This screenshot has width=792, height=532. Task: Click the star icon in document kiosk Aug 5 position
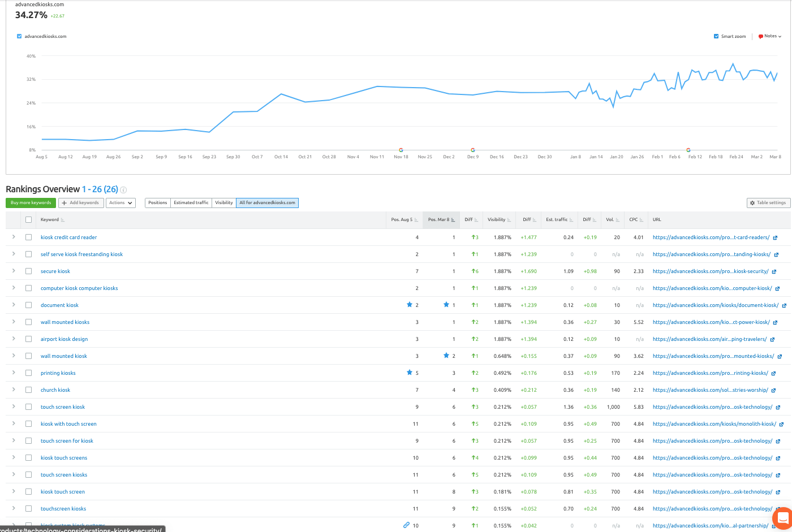[410, 305]
